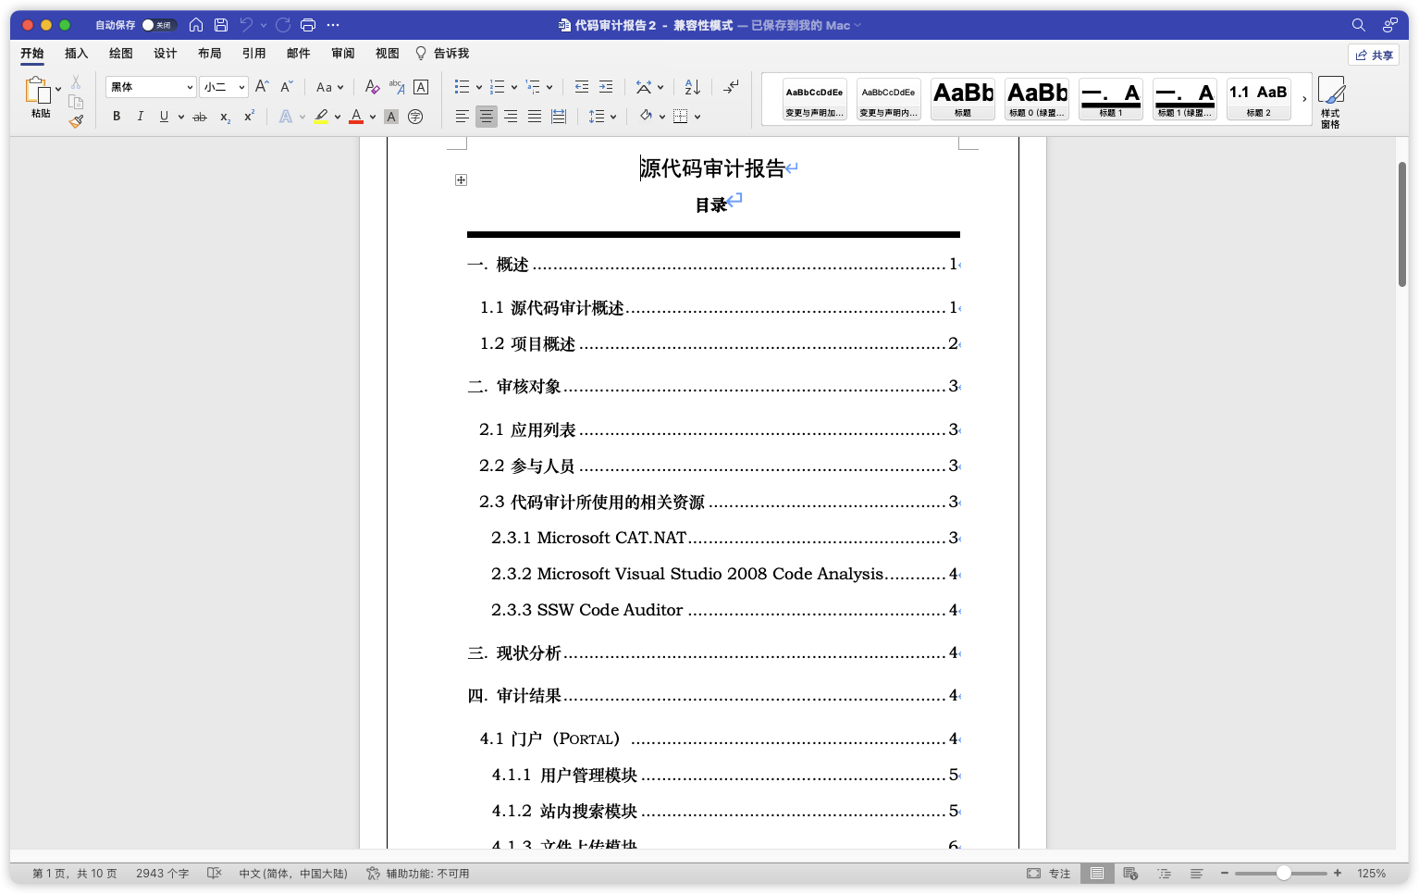Open the font name dropdown

[x=190, y=87]
